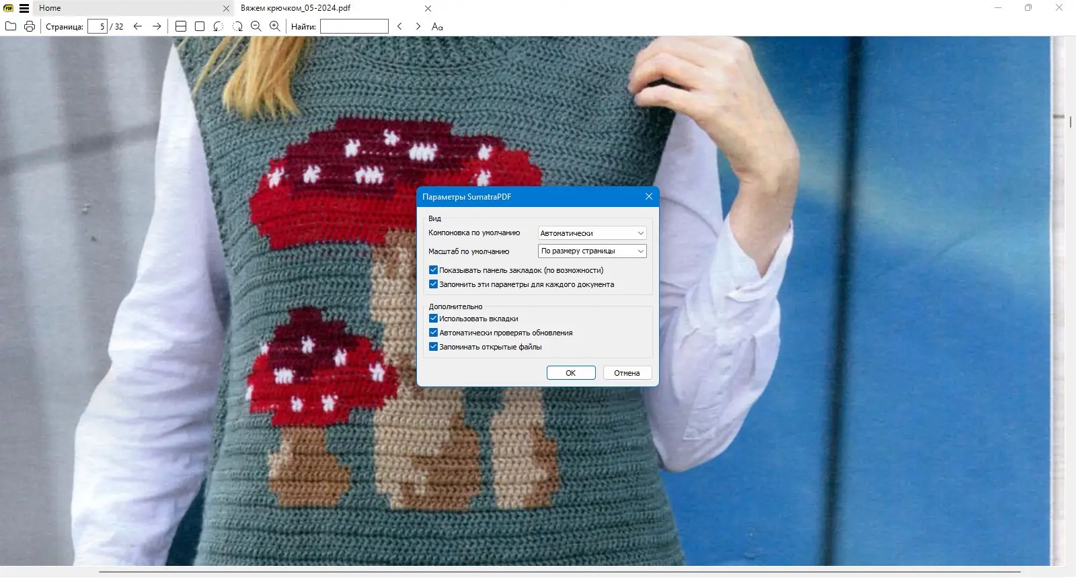Click the Отмена button

[x=627, y=373]
